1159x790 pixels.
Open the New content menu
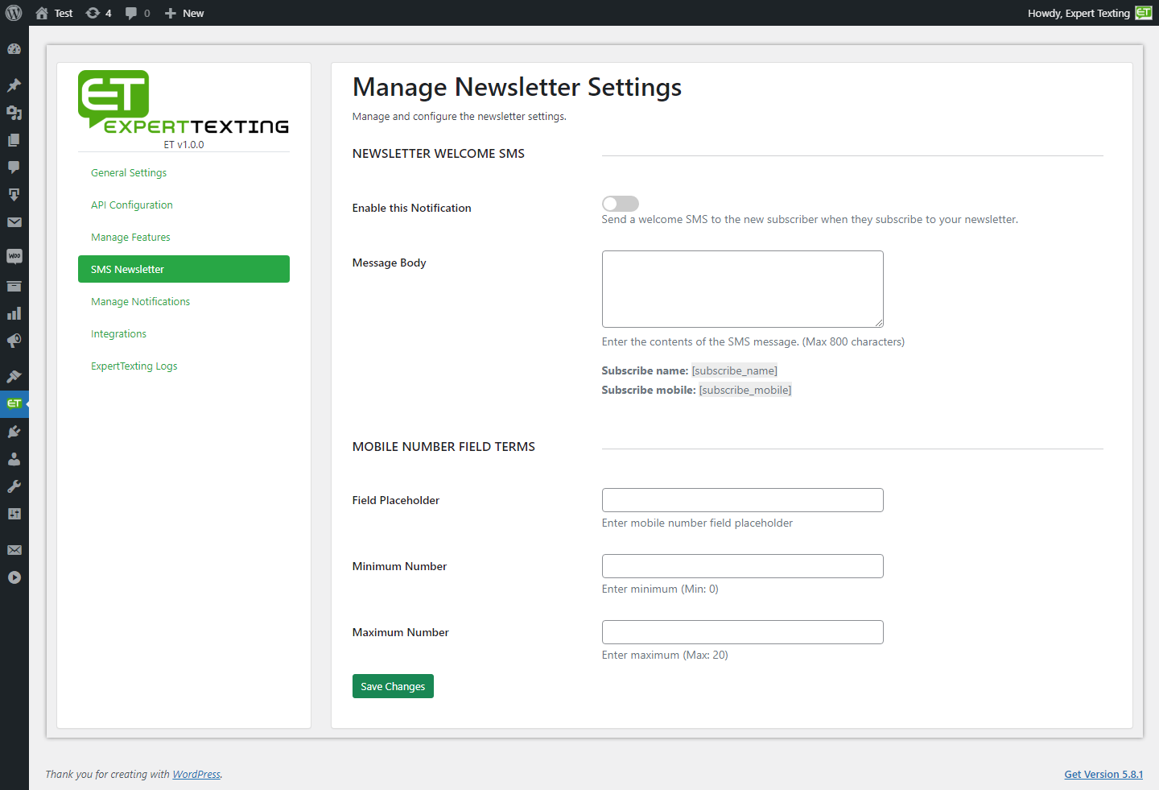point(184,13)
